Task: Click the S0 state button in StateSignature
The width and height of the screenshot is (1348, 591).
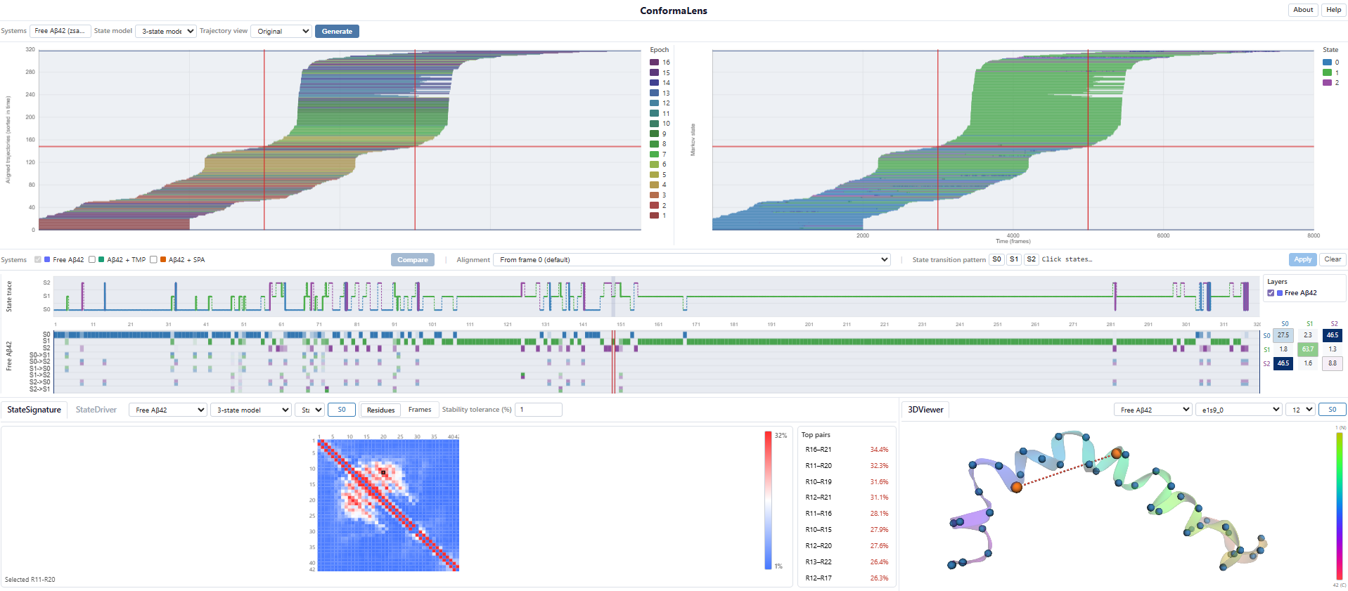Action: 342,410
